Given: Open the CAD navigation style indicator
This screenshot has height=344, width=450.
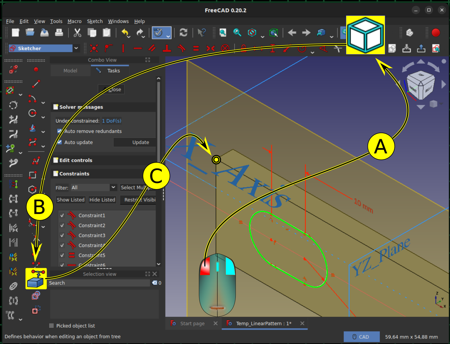Looking at the screenshot, I should coord(362,337).
